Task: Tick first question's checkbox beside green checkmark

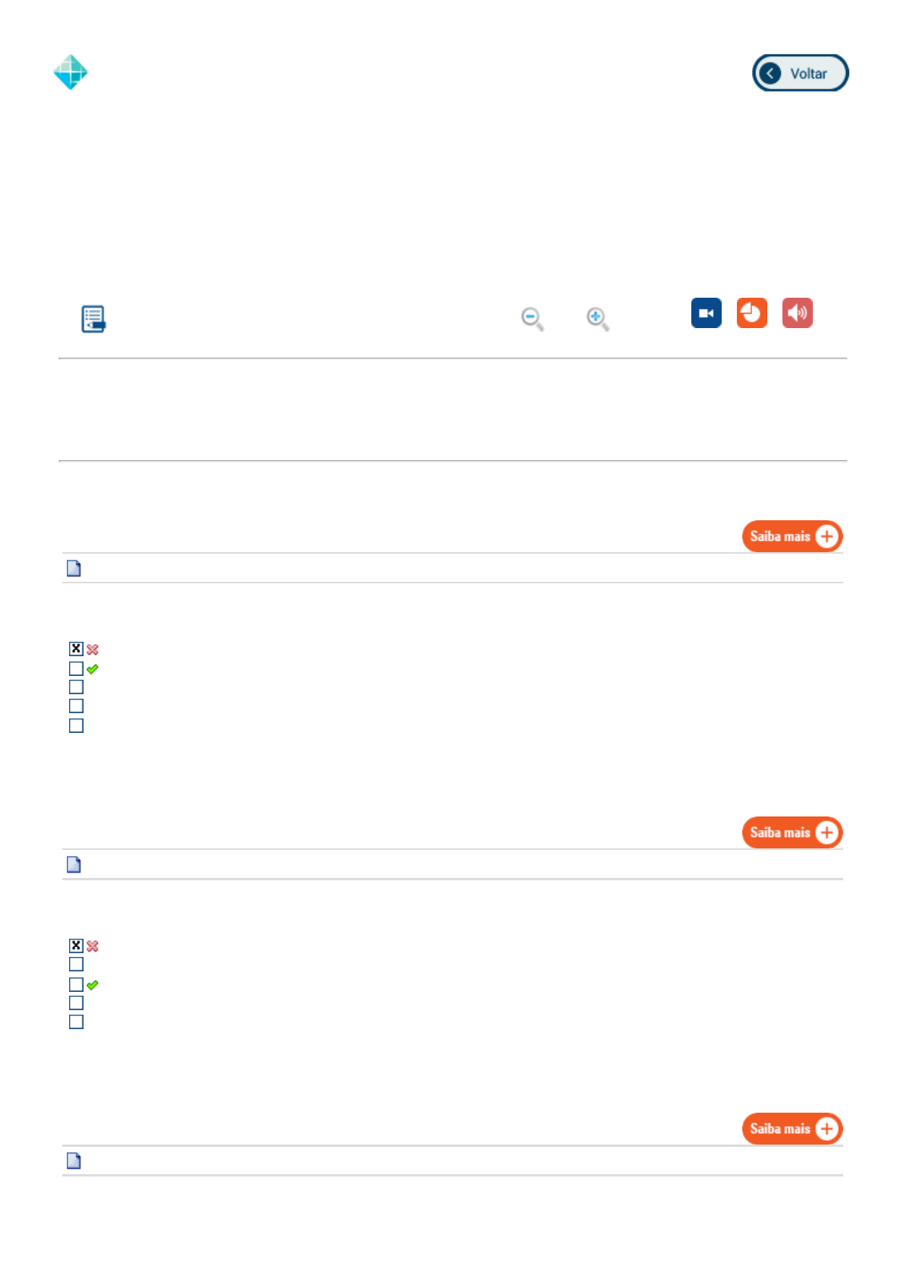Action: click(76, 668)
